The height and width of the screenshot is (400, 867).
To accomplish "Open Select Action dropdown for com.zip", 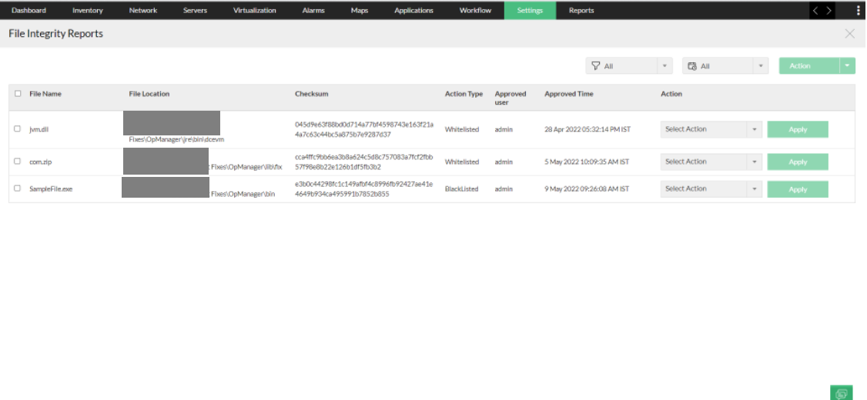I will tap(711, 162).
